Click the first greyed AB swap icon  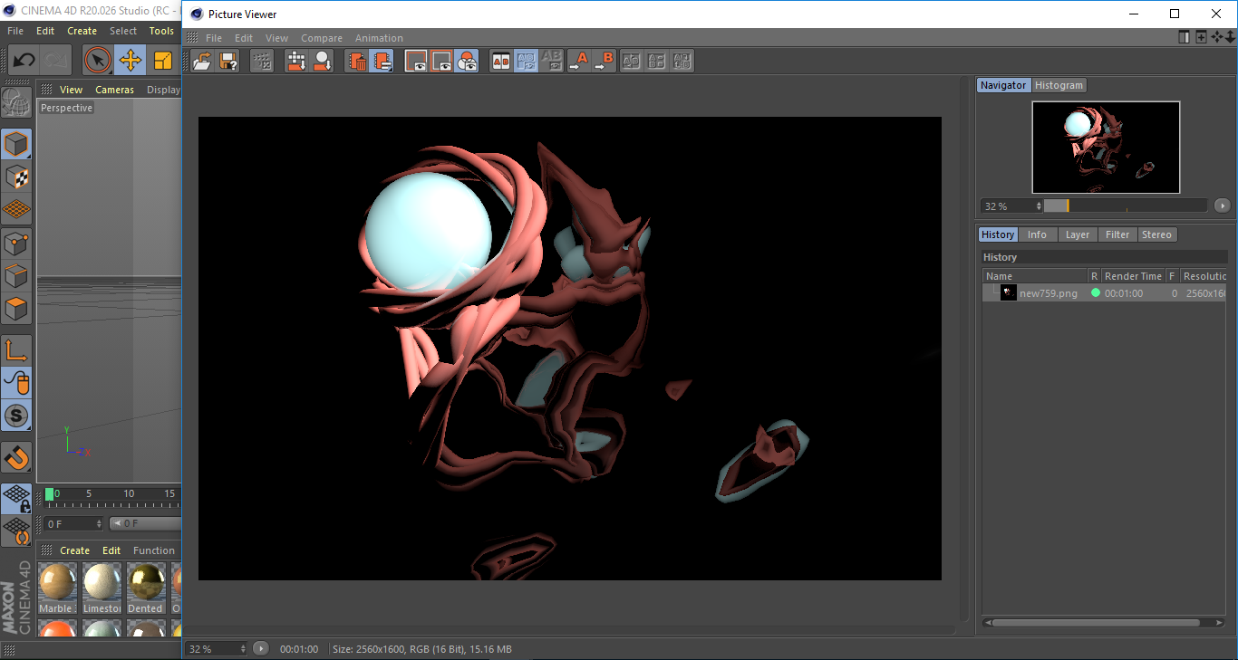(632, 62)
